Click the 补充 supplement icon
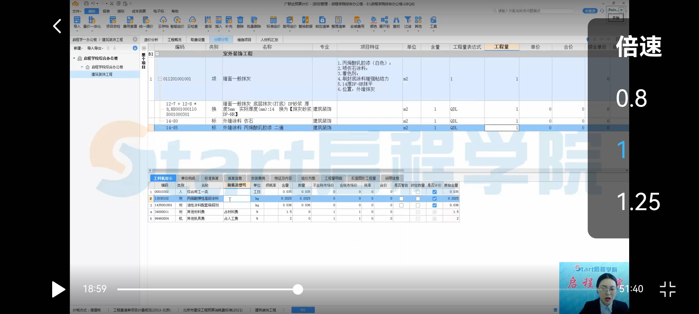 pyautogui.click(x=229, y=22)
